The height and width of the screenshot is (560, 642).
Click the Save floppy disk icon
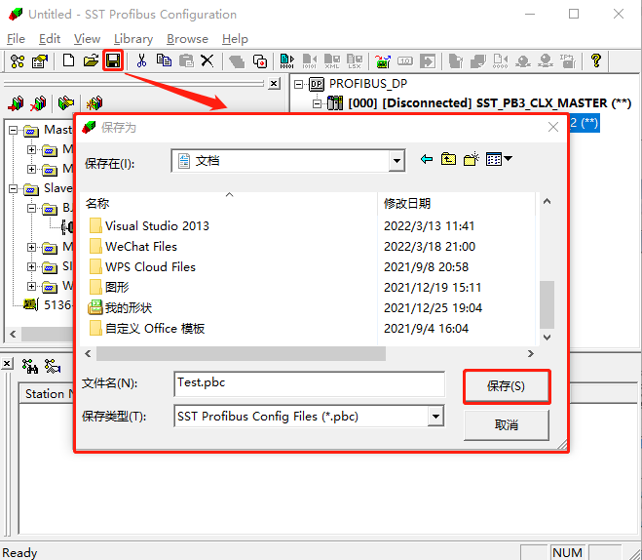point(113,60)
